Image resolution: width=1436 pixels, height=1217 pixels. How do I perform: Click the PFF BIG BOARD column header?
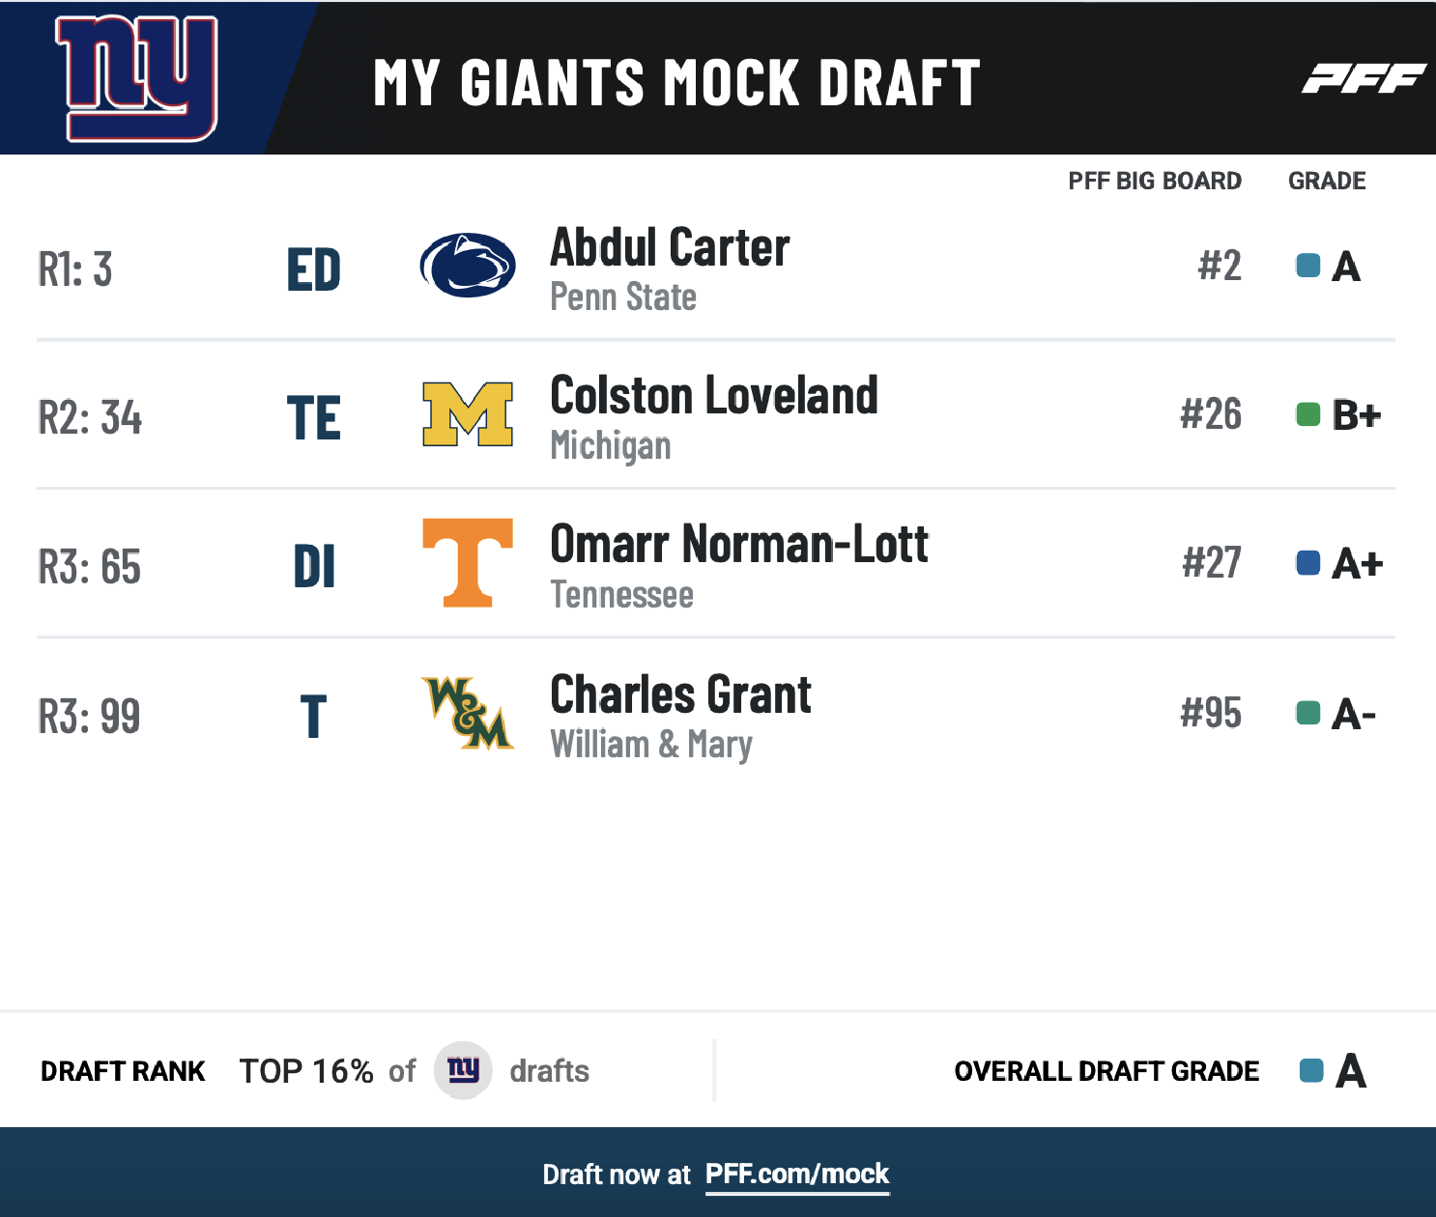[1155, 181]
